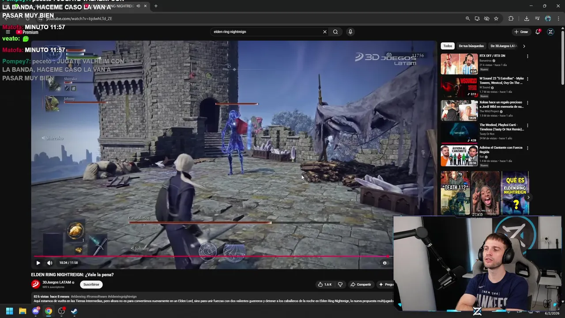The height and width of the screenshot is (318, 565).
Task: Subscribe with Suscribirse button
Action: tap(91, 284)
